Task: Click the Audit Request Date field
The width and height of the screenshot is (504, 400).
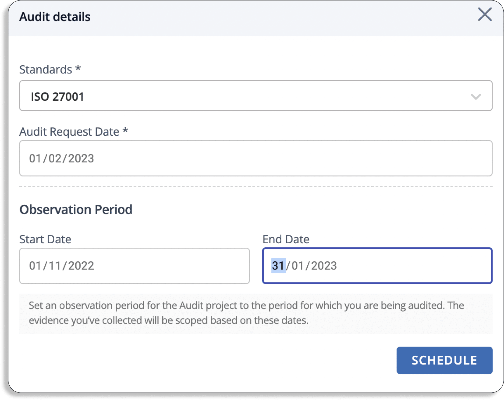Action: coord(256,158)
